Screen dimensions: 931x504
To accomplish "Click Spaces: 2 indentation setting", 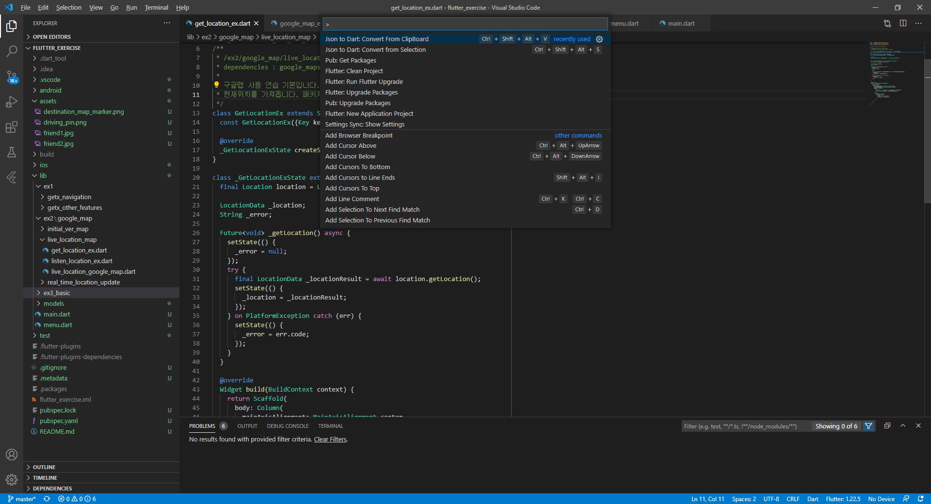I will coord(744,499).
